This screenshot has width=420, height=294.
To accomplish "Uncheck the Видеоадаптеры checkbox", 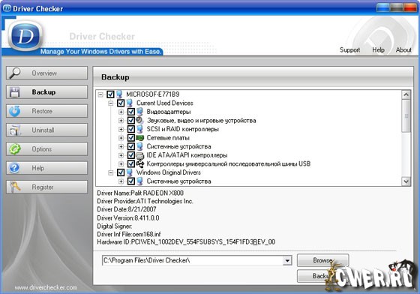I will coord(131,112).
